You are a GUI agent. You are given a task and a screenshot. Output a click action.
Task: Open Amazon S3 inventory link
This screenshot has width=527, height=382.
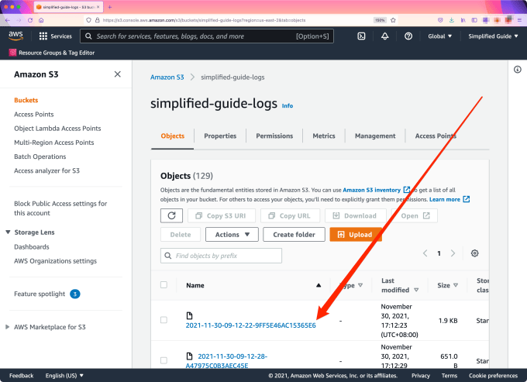coord(371,190)
